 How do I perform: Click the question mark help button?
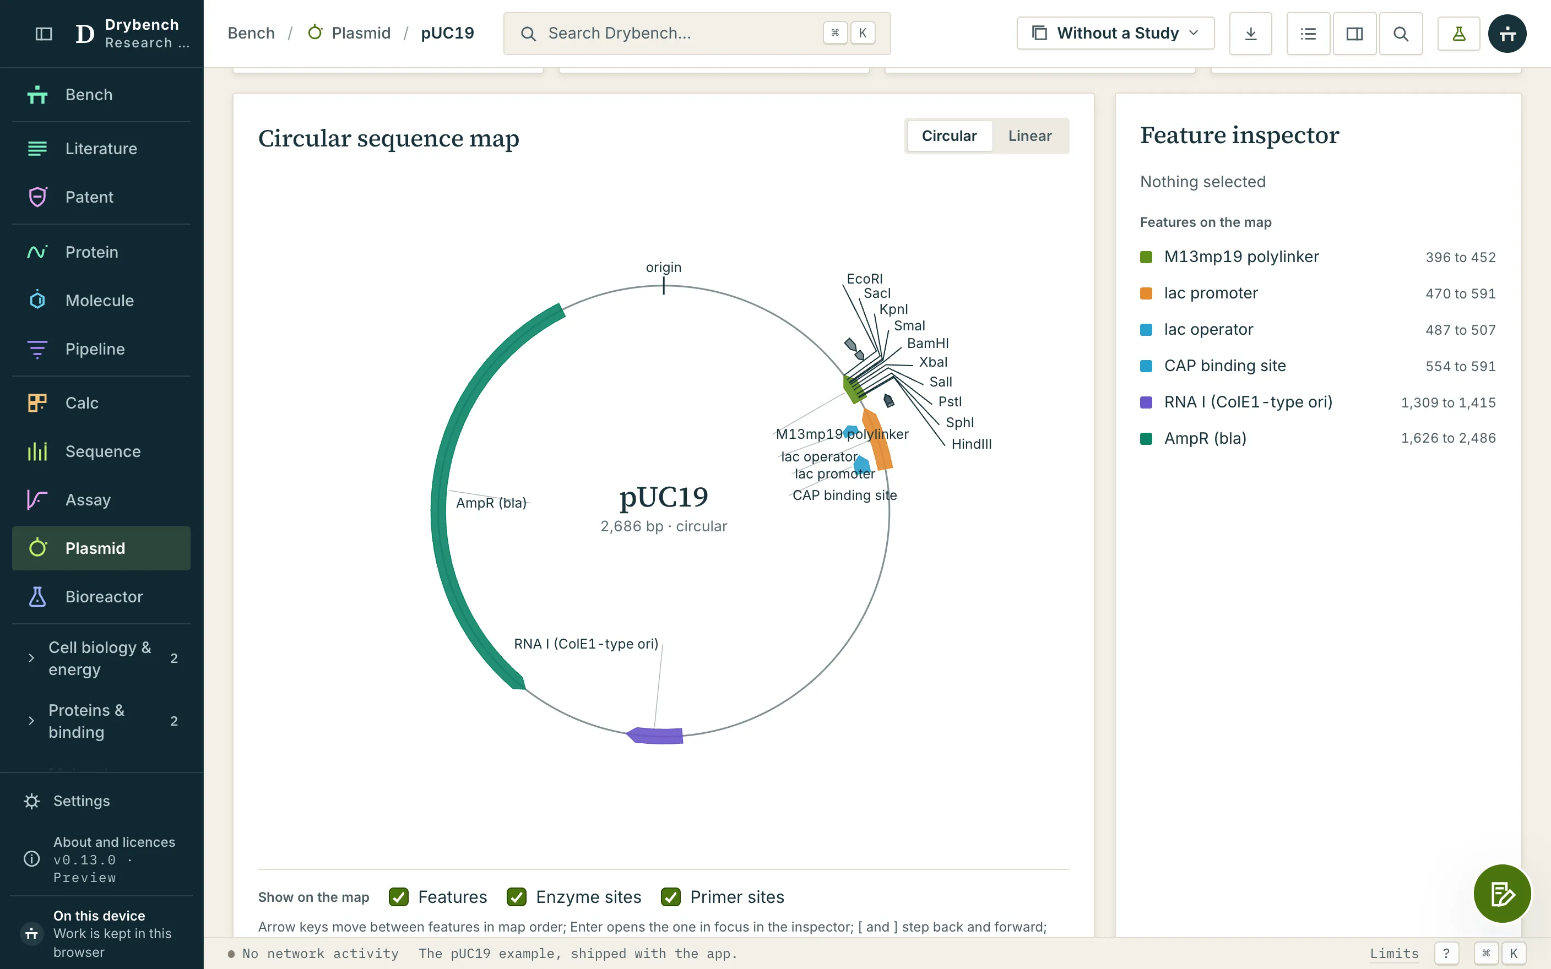point(1446,954)
